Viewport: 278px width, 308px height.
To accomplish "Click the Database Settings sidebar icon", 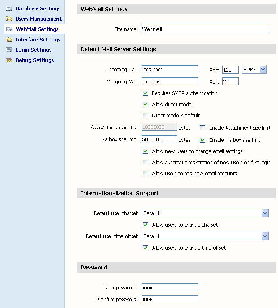I will click(x=9, y=8).
